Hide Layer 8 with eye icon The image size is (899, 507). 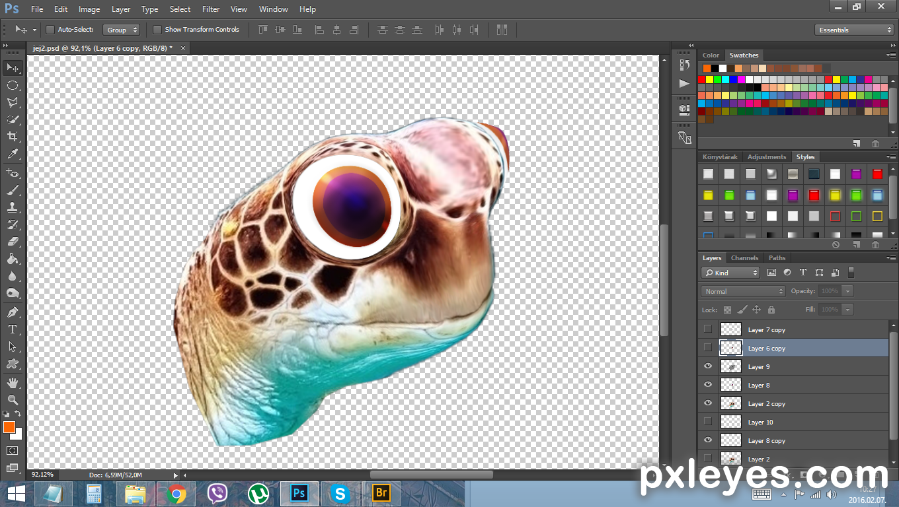pos(708,385)
